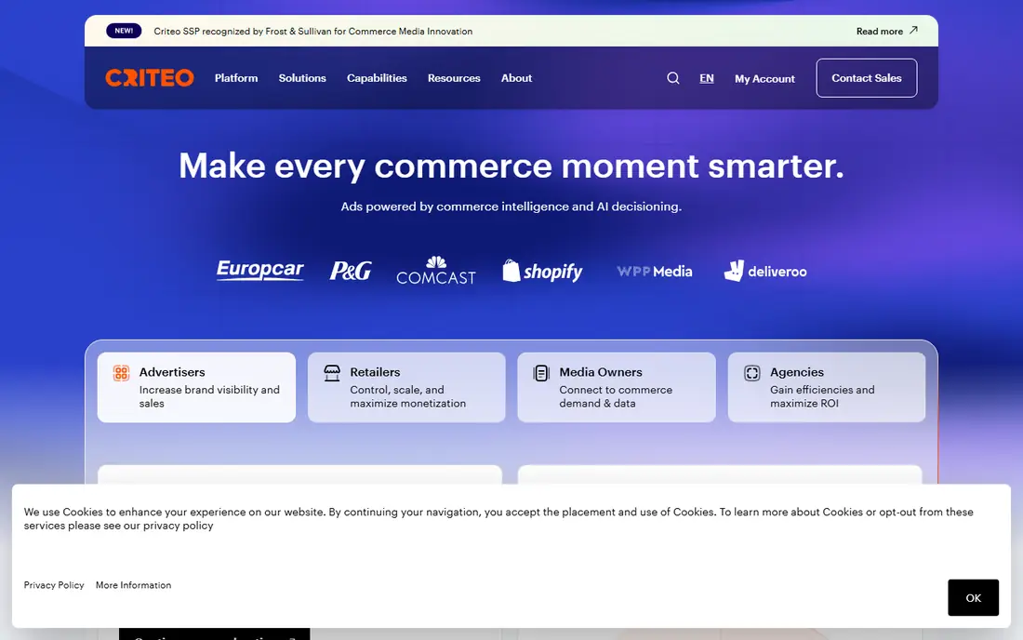Click the Contact Sales button
The width and height of the screenshot is (1023, 640).
coord(867,77)
